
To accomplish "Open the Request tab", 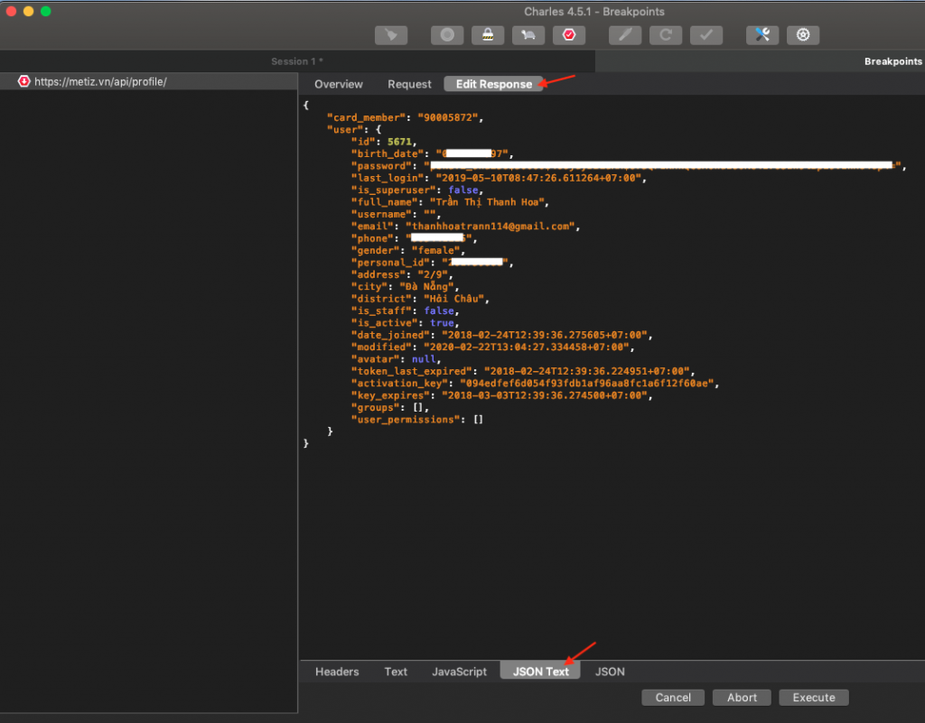I will (x=409, y=84).
